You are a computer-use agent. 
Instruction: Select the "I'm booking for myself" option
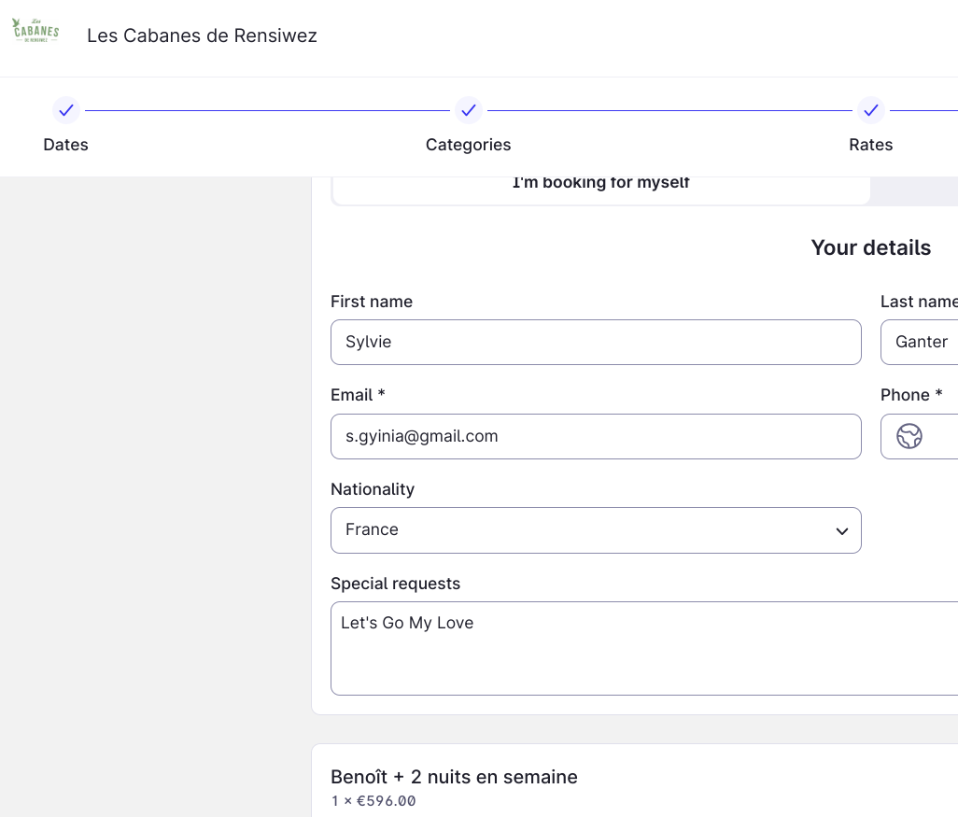point(600,184)
